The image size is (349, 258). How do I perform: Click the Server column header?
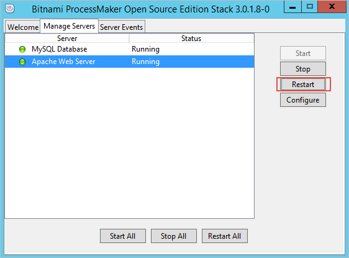pos(67,39)
